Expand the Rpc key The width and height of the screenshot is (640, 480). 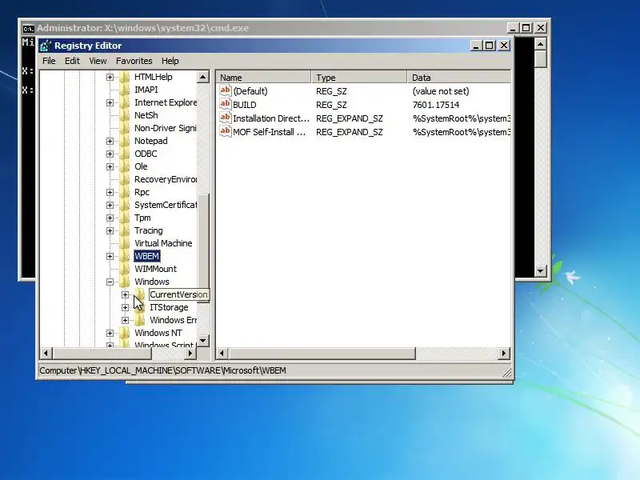pos(110,192)
